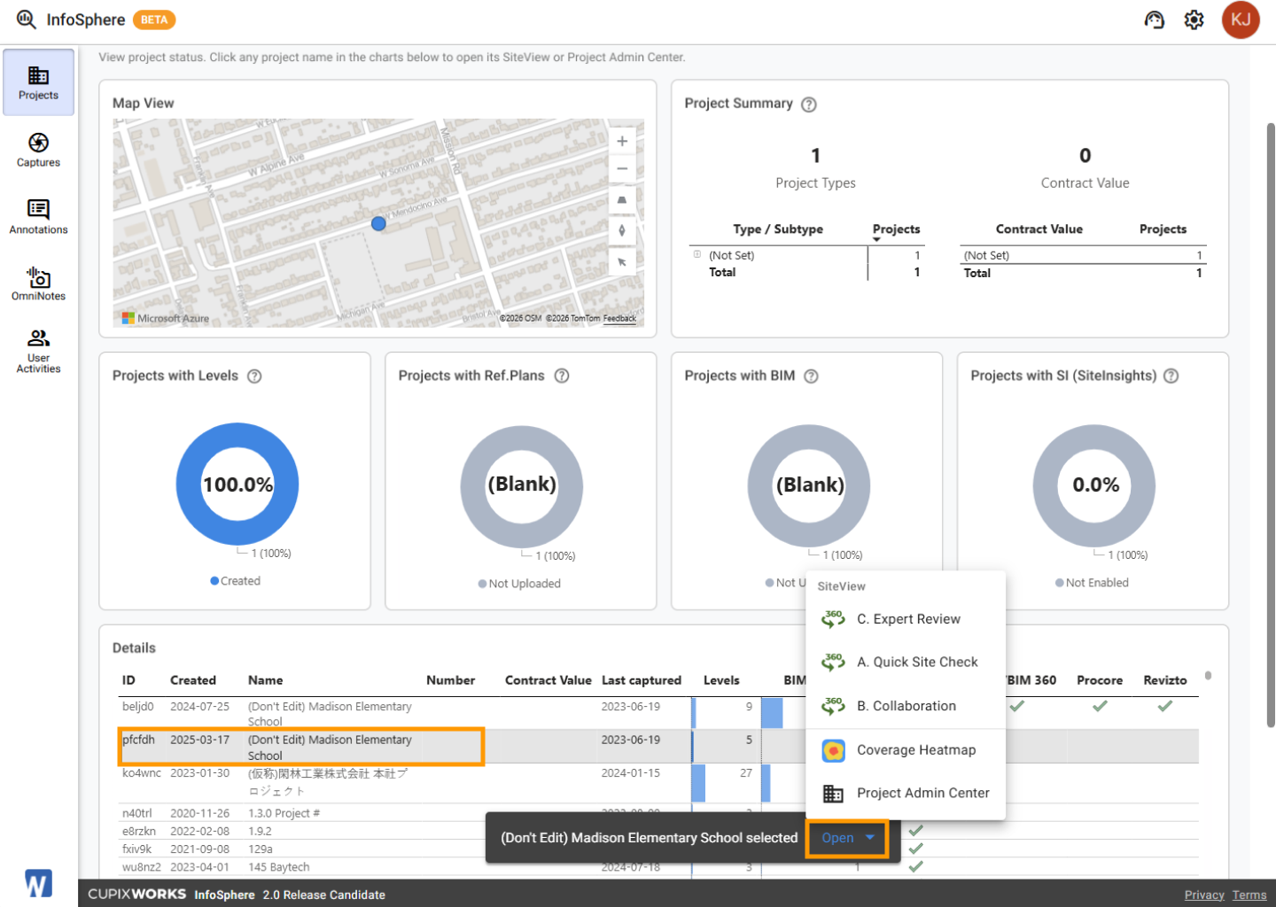
Task: Sort Details table by ID column
Action: click(x=128, y=680)
